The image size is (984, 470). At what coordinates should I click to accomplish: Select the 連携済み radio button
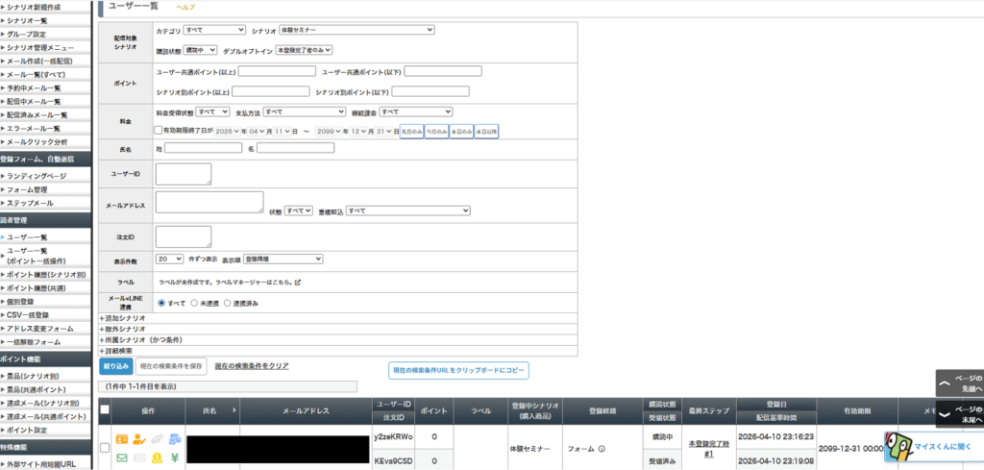point(228,303)
